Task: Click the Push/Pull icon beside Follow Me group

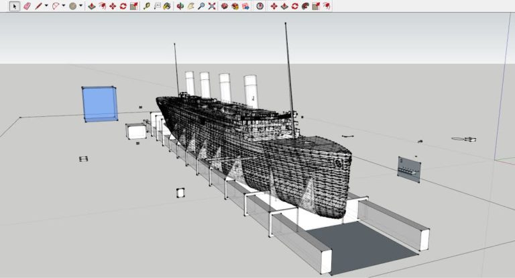Action: (x=284, y=6)
